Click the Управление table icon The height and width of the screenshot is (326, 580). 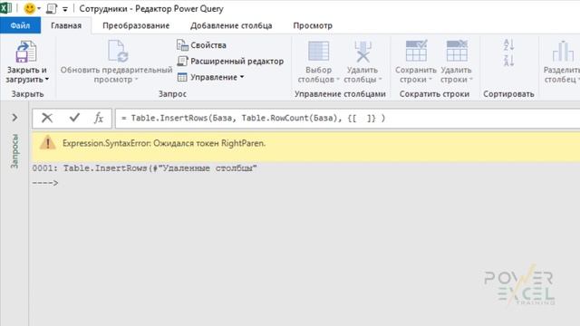point(182,77)
